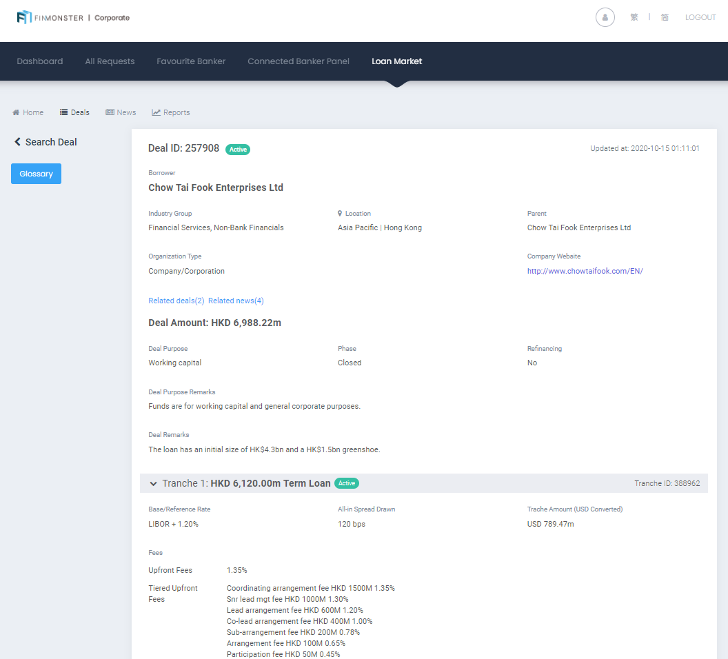
Task: Click the Lead arrangement fee HKD 600M line
Action: coord(295,610)
